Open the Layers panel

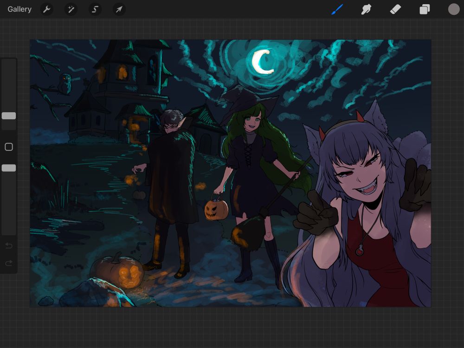[x=425, y=9]
